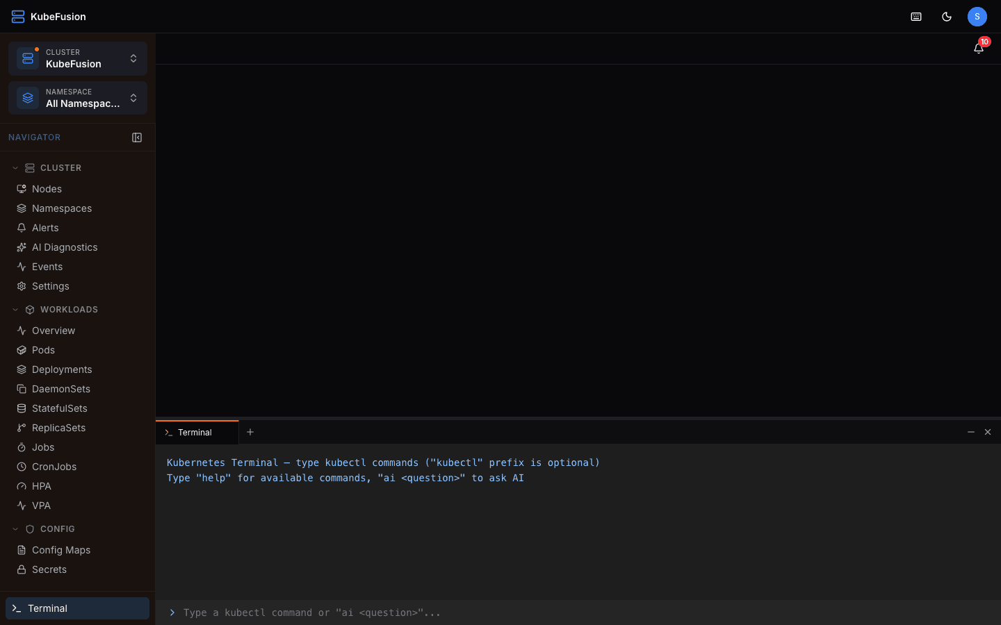Open the Terminal from the bottom sidebar button
The image size is (1001, 625).
76,608
